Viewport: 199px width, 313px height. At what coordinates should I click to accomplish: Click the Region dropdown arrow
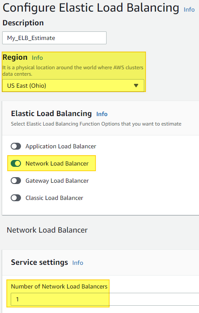(x=136, y=86)
